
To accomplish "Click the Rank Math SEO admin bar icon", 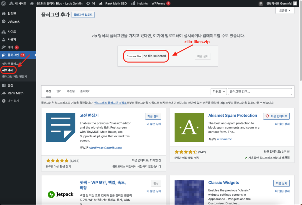I will point(101,4).
